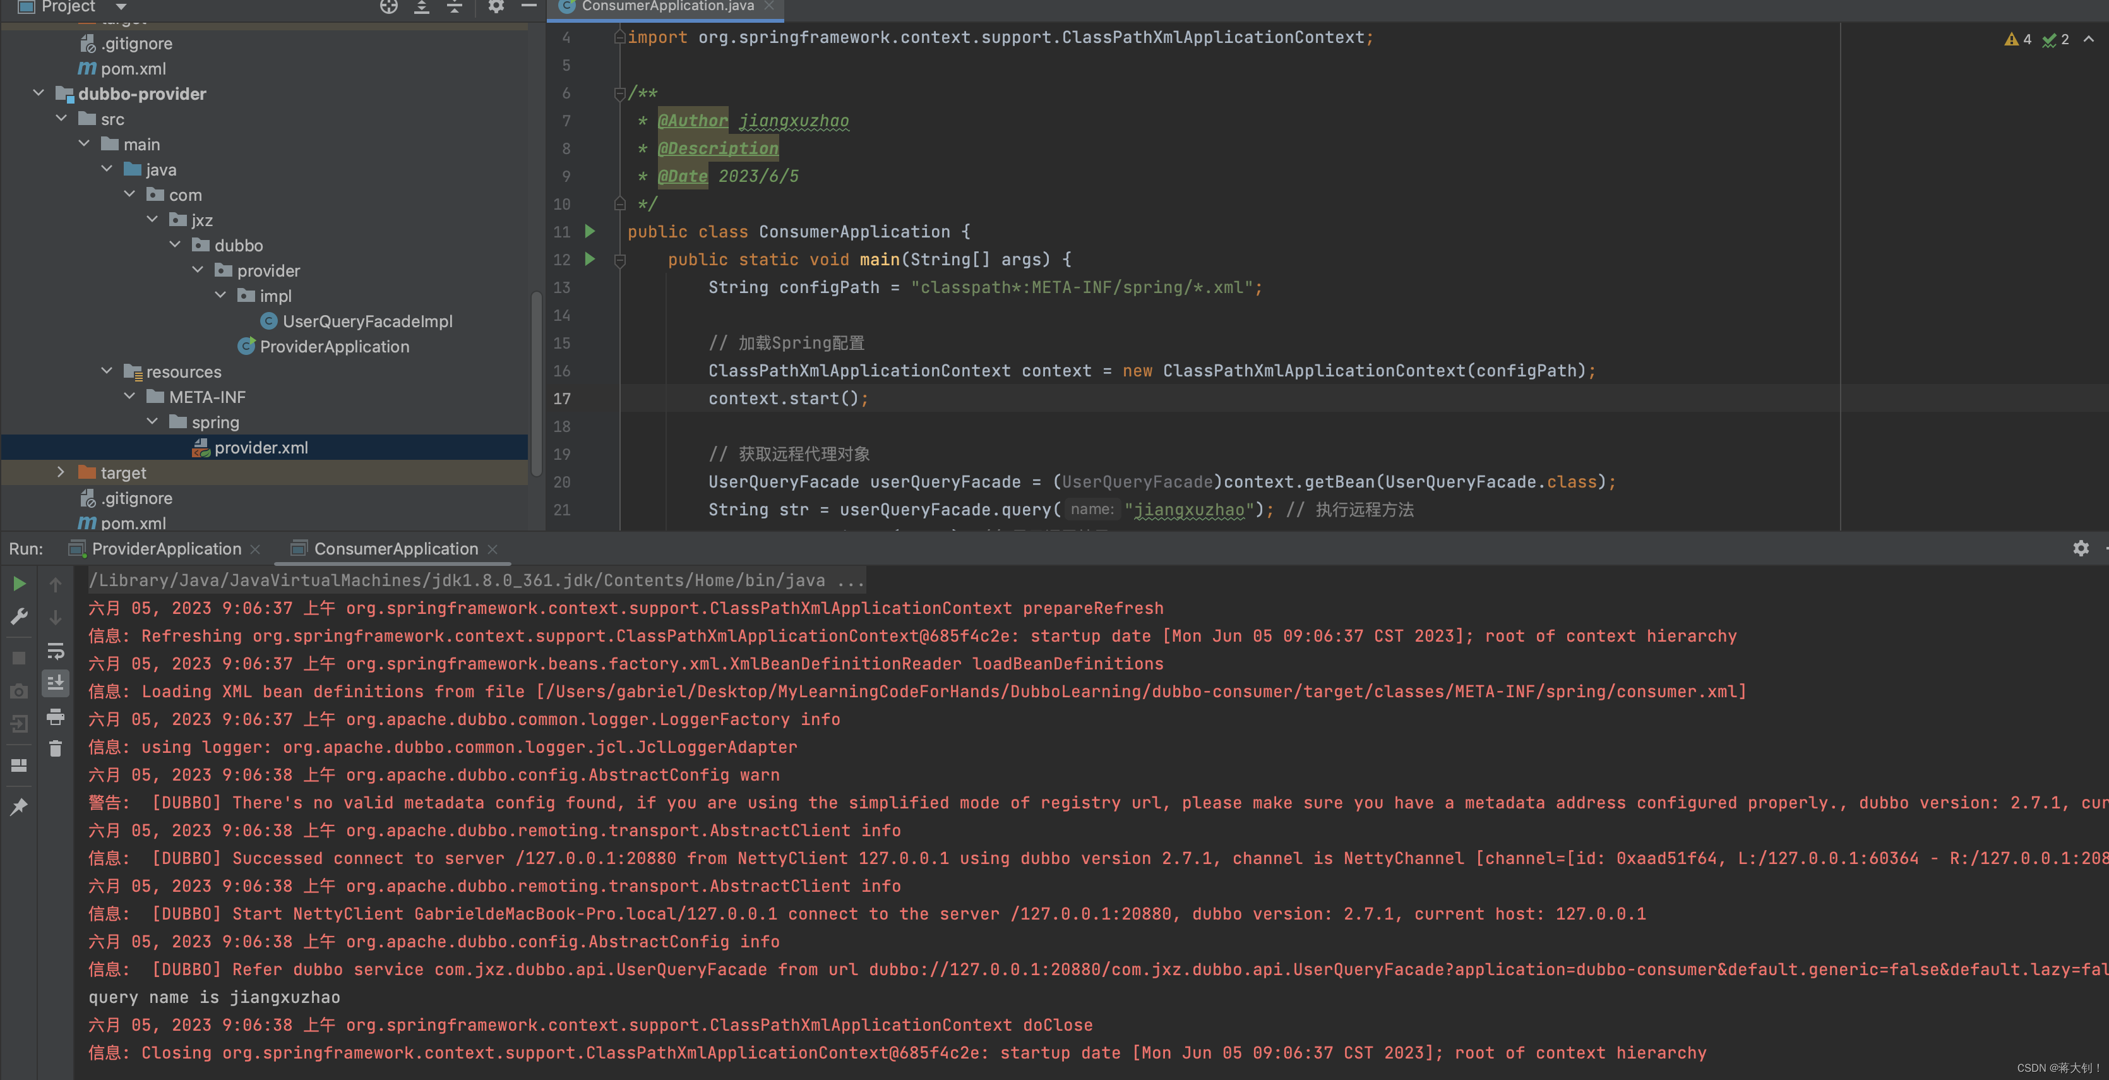Restore layout icon in Run toolbar

pyautogui.click(x=19, y=765)
